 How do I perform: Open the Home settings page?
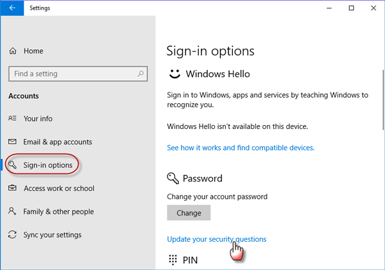coord(34,51)
